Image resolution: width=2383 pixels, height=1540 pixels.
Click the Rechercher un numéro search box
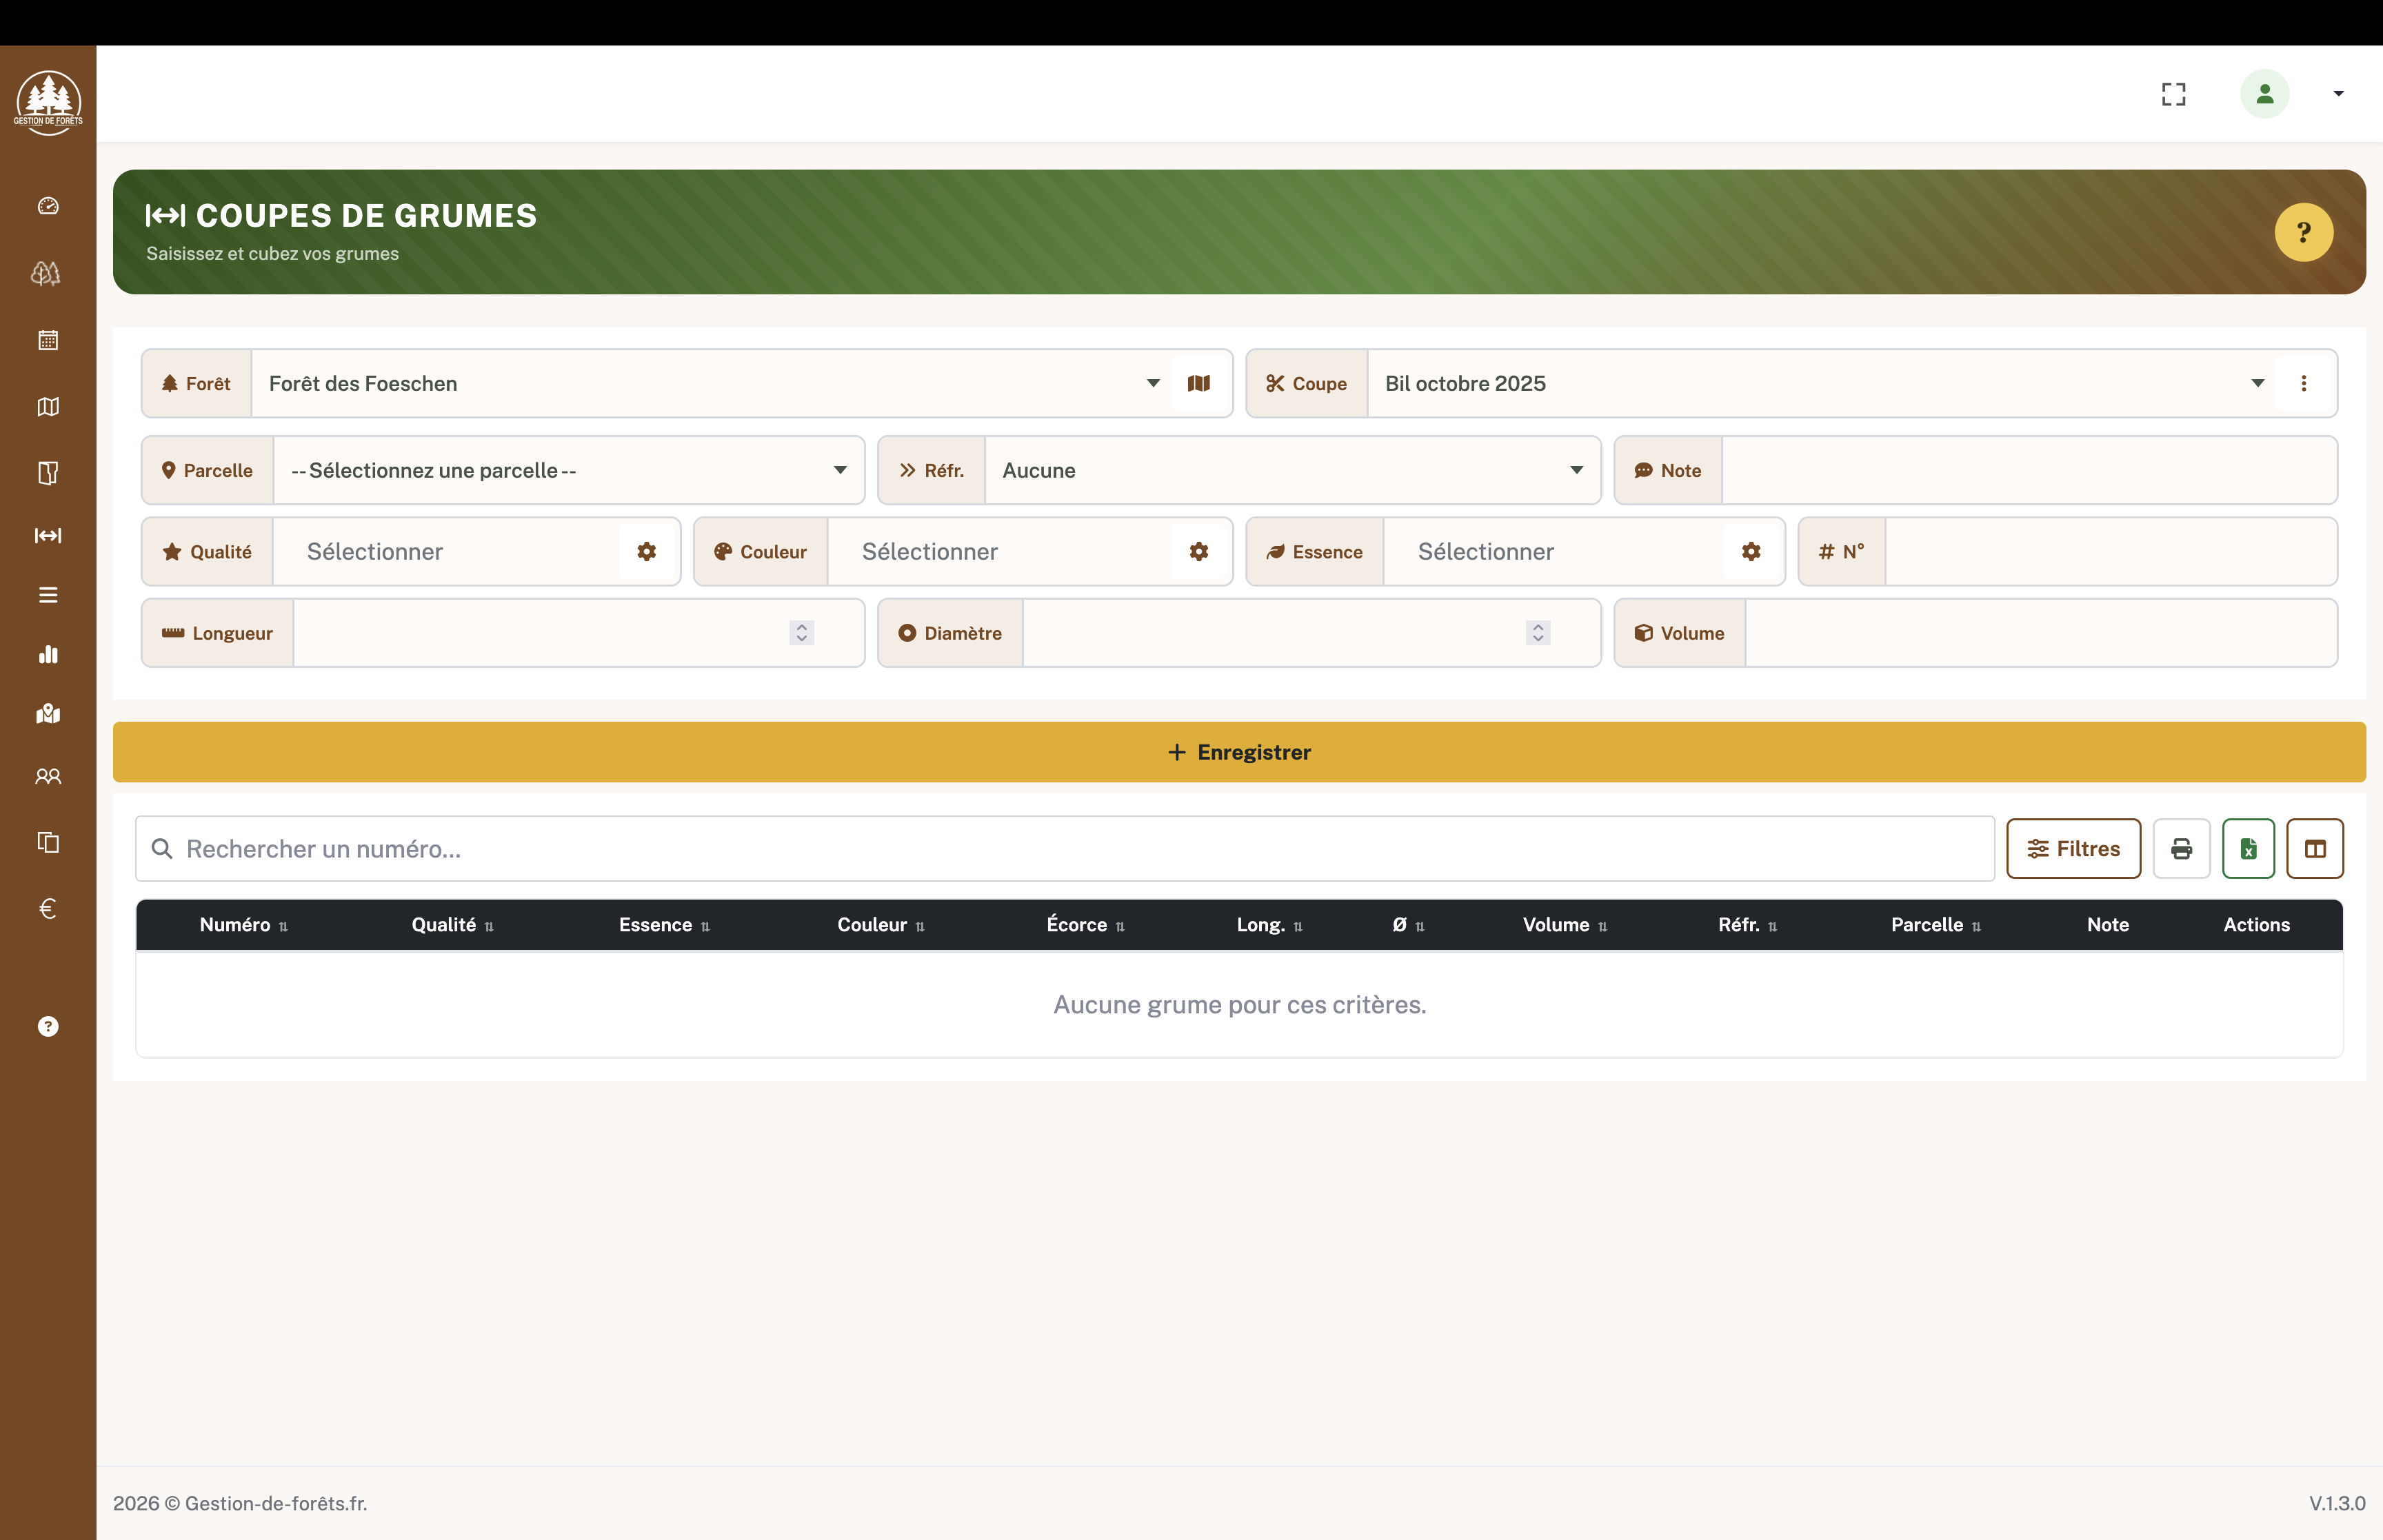coord(1065,849)
